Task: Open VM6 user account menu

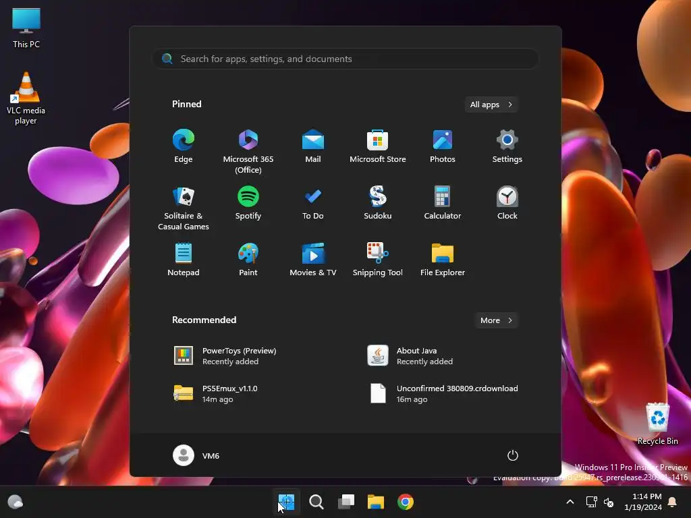Action: [x=196, y=455]
